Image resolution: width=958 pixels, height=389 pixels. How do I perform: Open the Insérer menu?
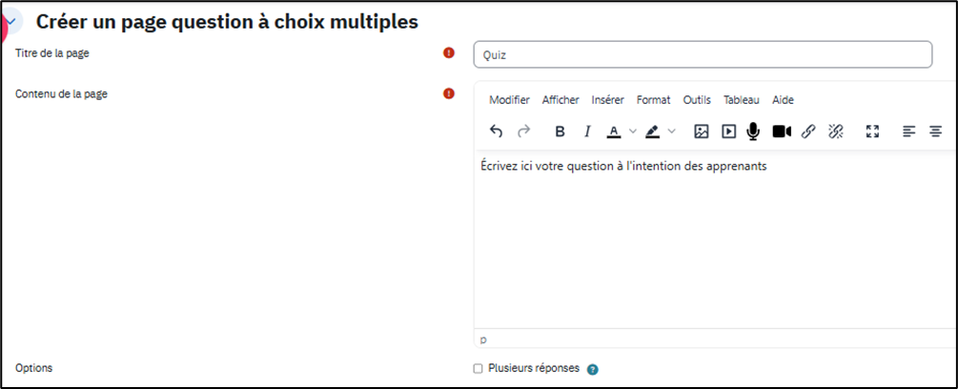607,100
